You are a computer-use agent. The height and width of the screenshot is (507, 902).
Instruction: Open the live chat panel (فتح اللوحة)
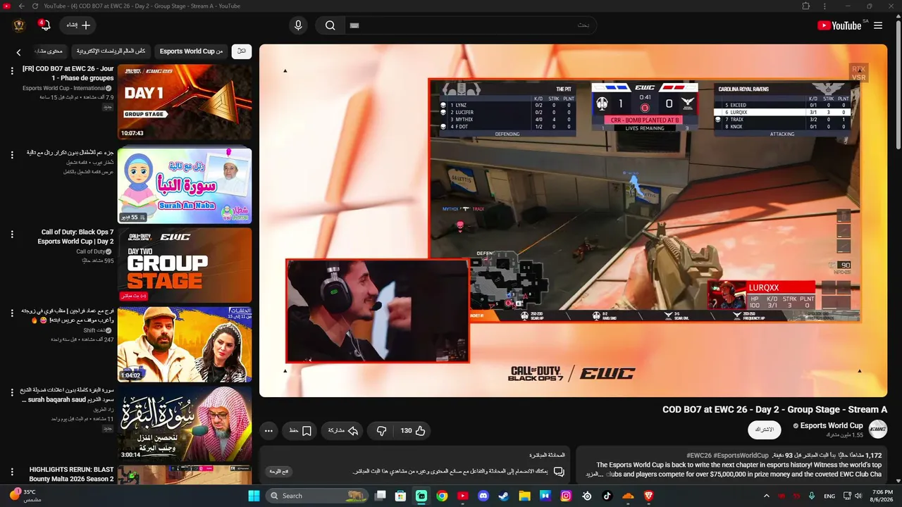279,471
